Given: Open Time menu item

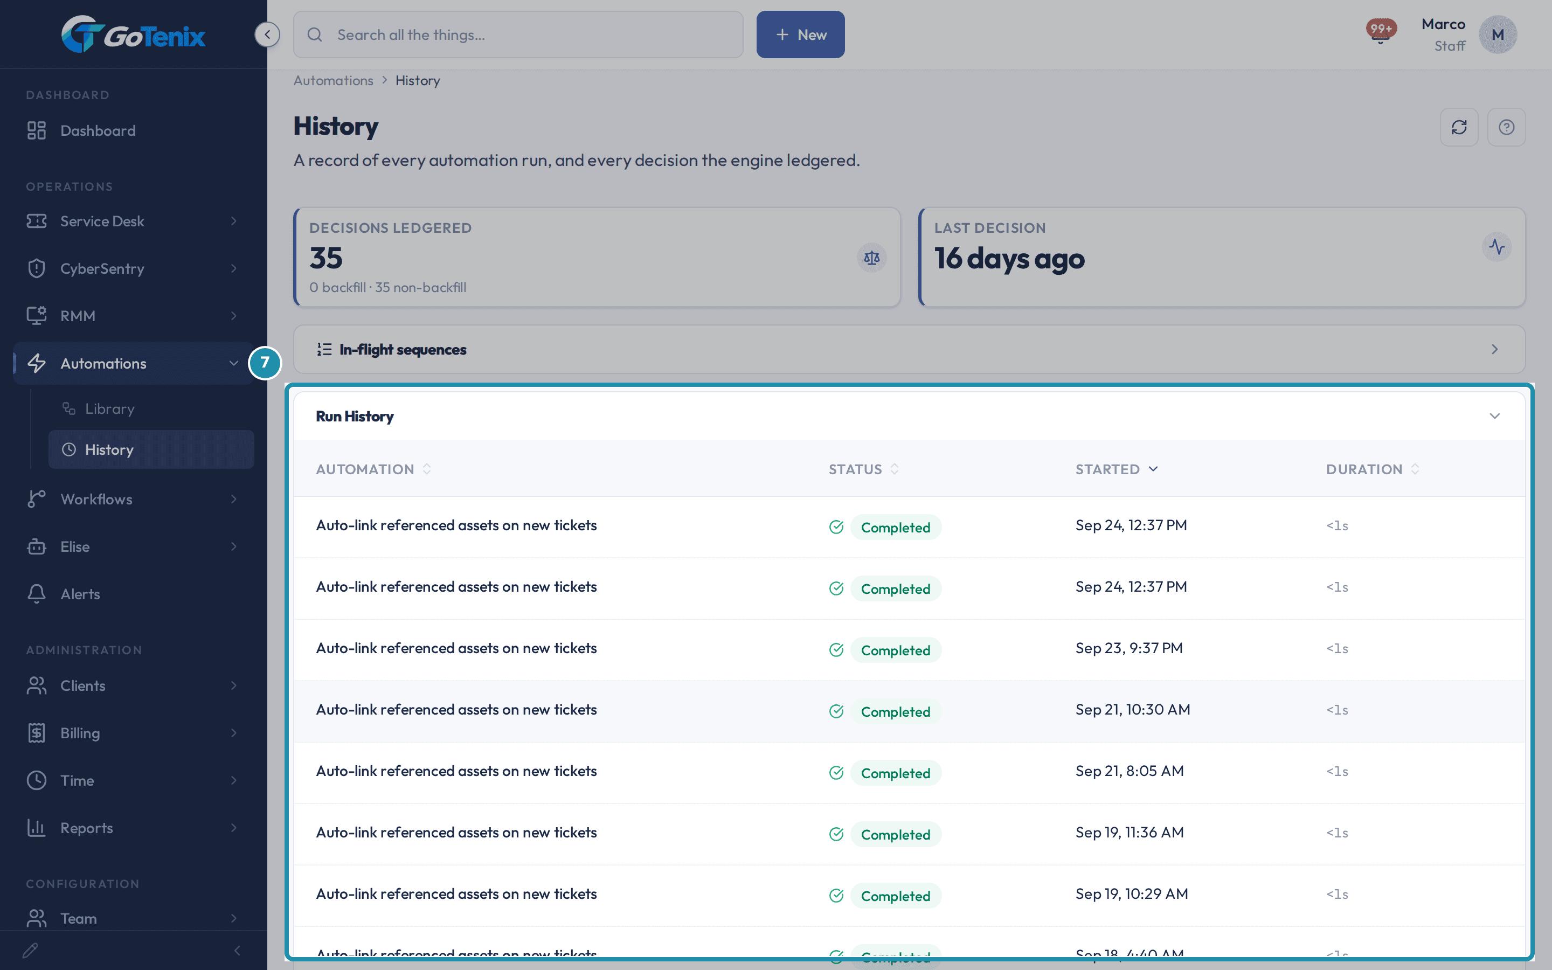Looking at the screenshot, I should point(134,780).
